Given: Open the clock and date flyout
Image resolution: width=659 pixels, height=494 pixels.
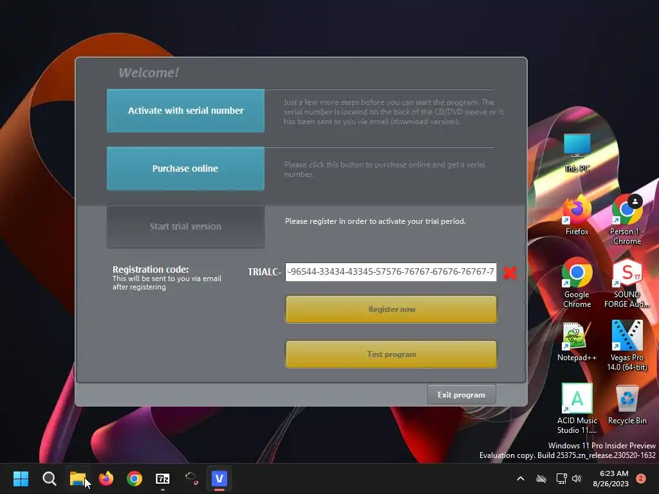Looking at the screenshot, I should click(x=611, y=479).
